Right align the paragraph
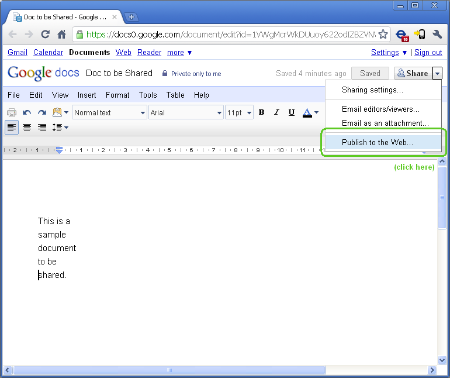The height and width of the screenshot is (378, 450). [x=42, y=127]
